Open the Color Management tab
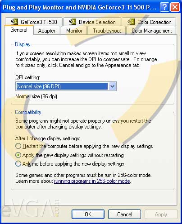182x224 pixels. pyautogui.click(x=151, y=31)
